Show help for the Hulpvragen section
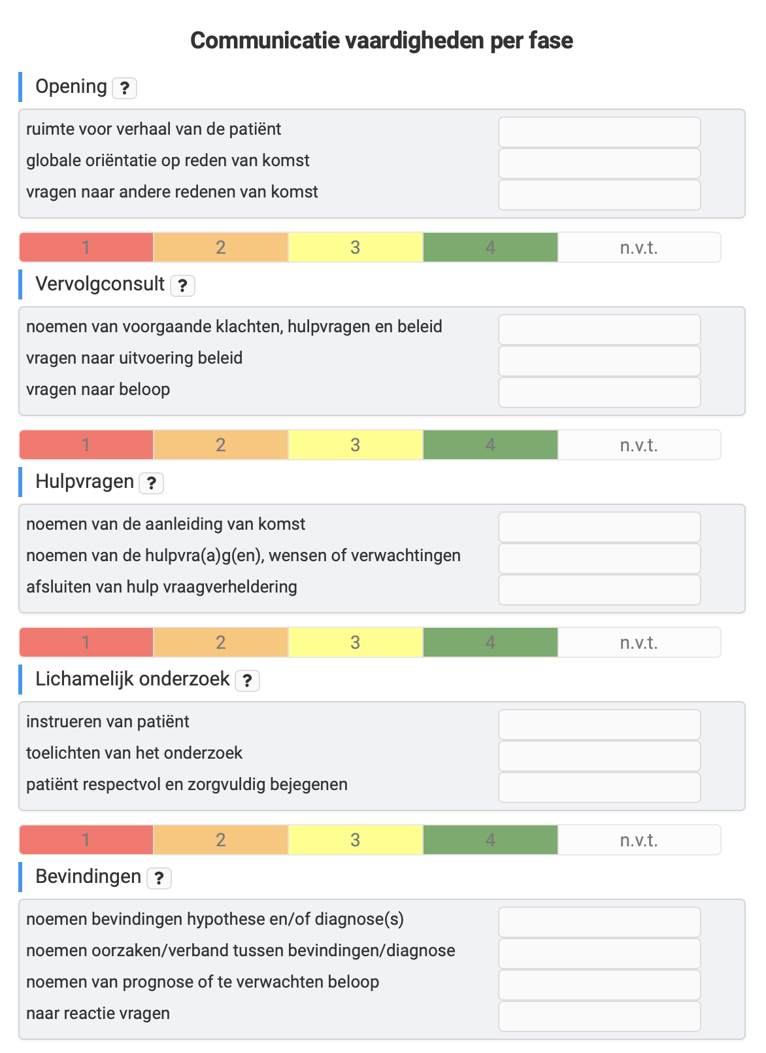Screen dimensions: 766x1053 point(152,483)
